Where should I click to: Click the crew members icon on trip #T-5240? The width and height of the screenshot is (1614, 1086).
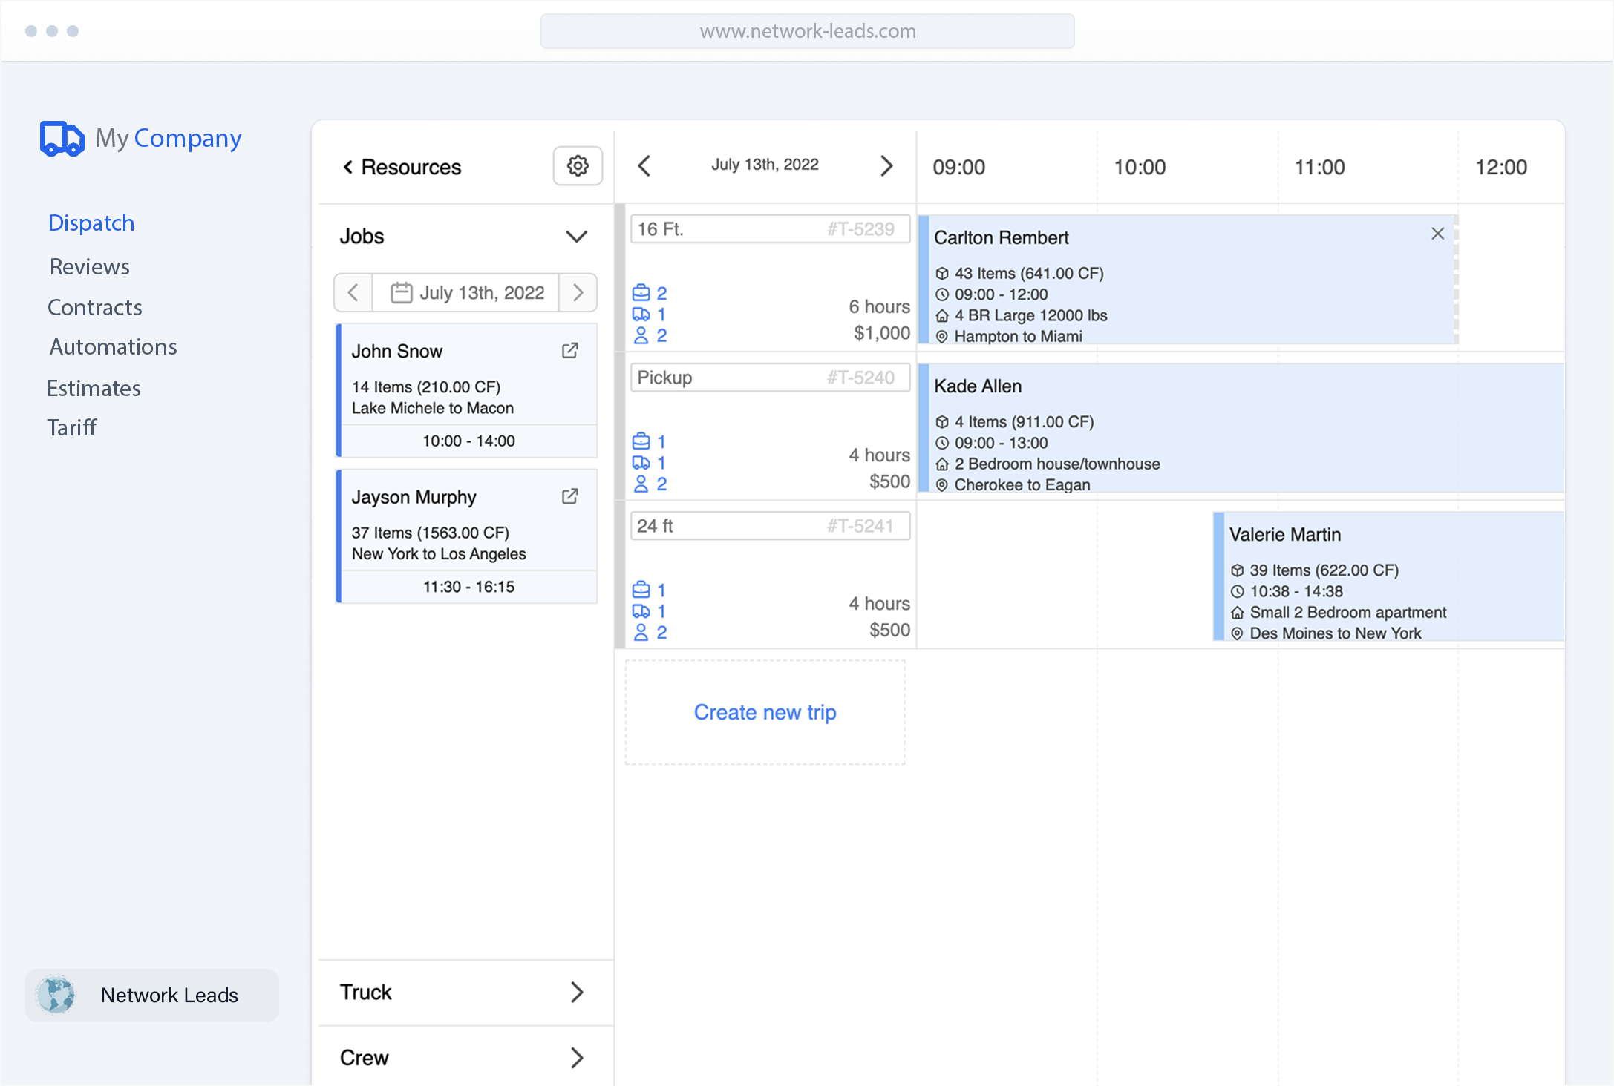pyautogui.click(x=641, y=484)
